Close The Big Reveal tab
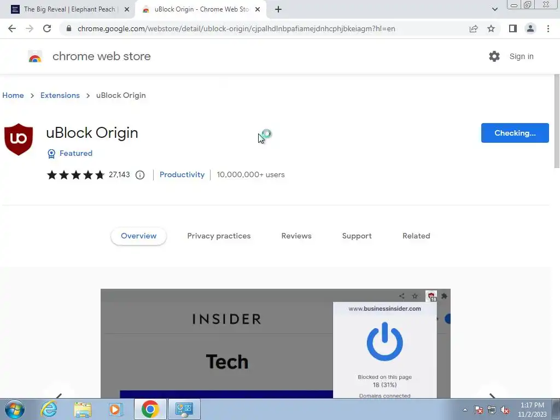 tap(127, 9)
